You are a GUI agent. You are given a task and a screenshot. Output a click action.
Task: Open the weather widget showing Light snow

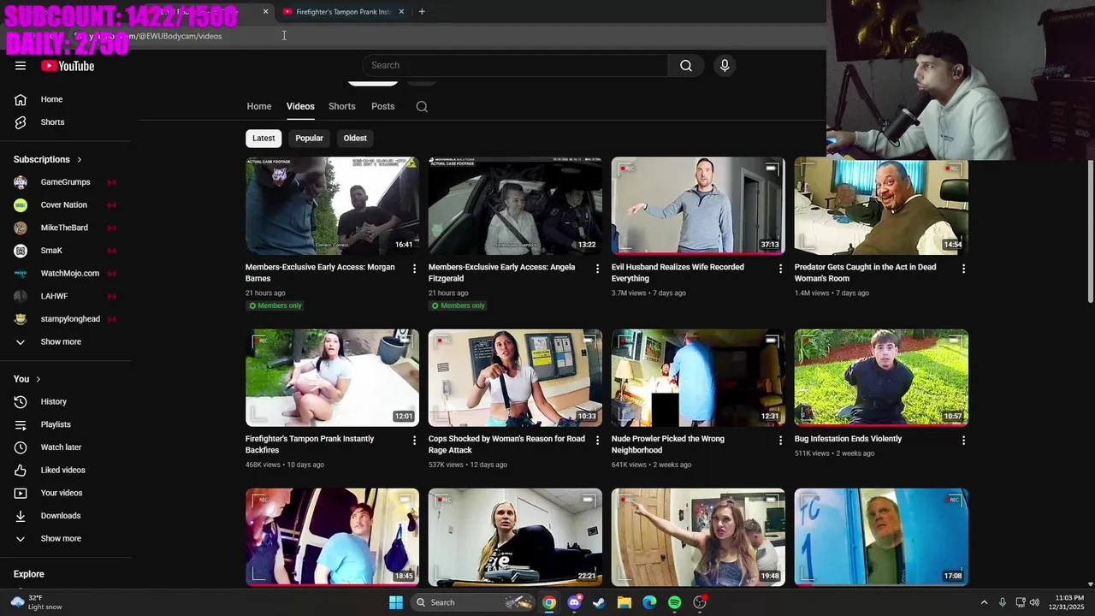point(36,602)
